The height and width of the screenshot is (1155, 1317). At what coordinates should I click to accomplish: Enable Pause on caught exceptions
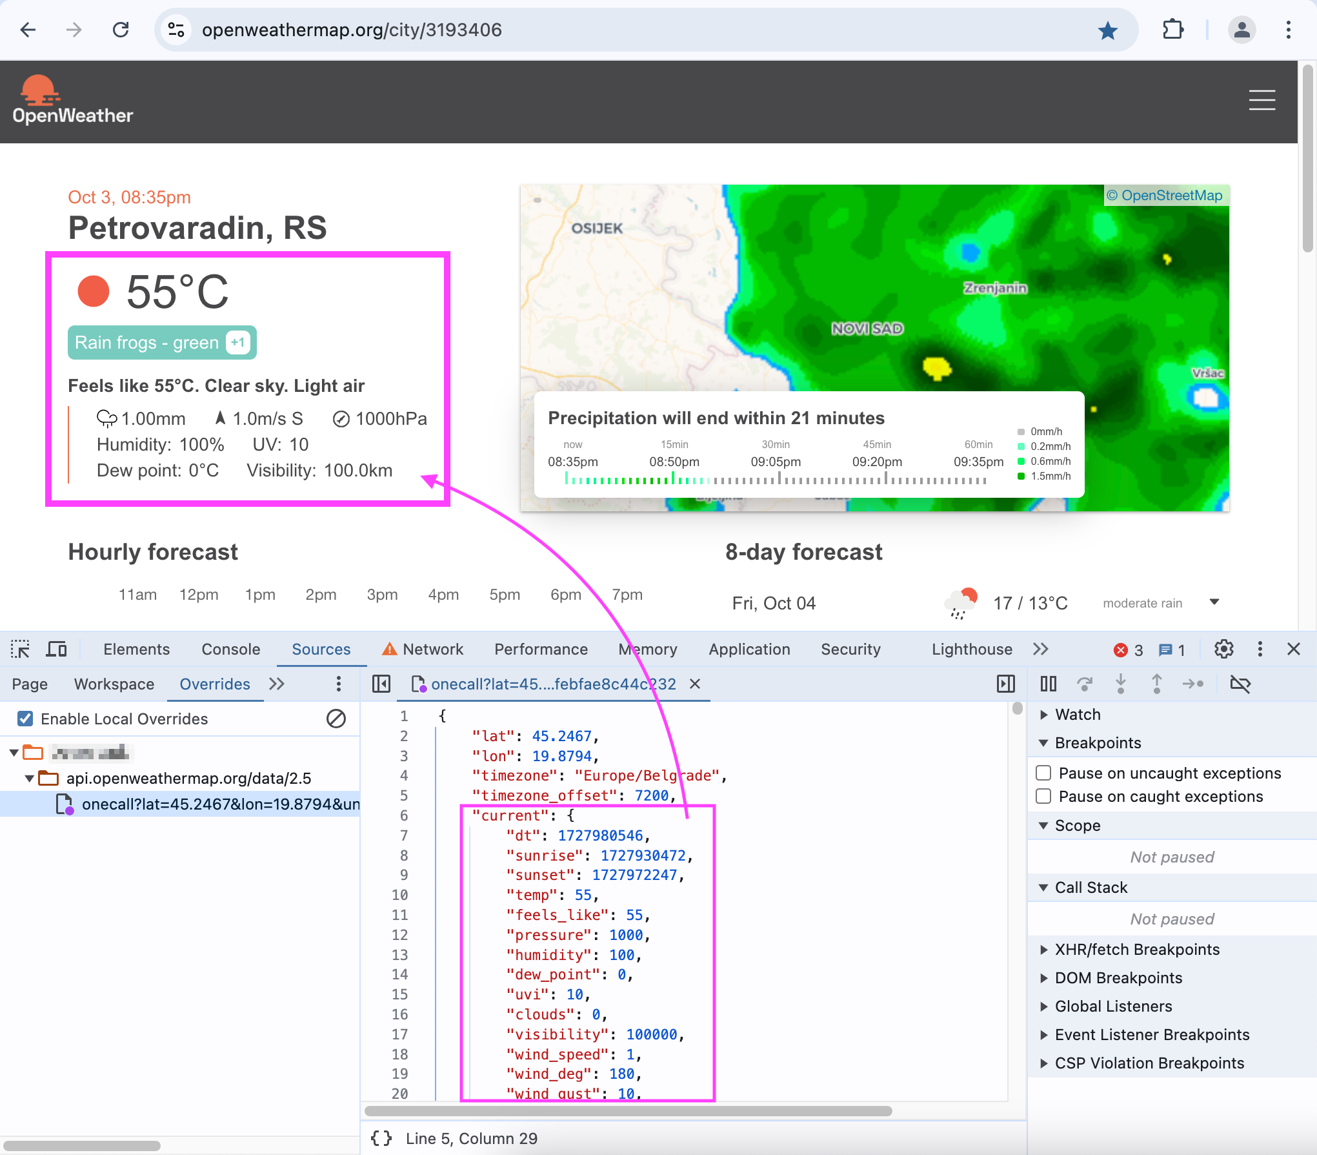tap(1043, 796)
